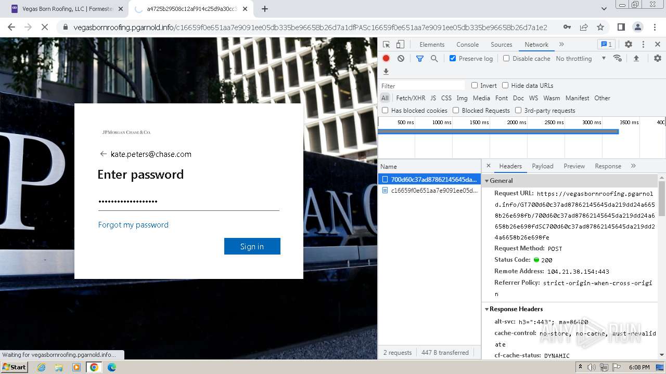The height and width of the screenshot is (374, 666).
Task: Select request c16659f0e651aa7e9091ee05d
Action: tap(430, 191)
